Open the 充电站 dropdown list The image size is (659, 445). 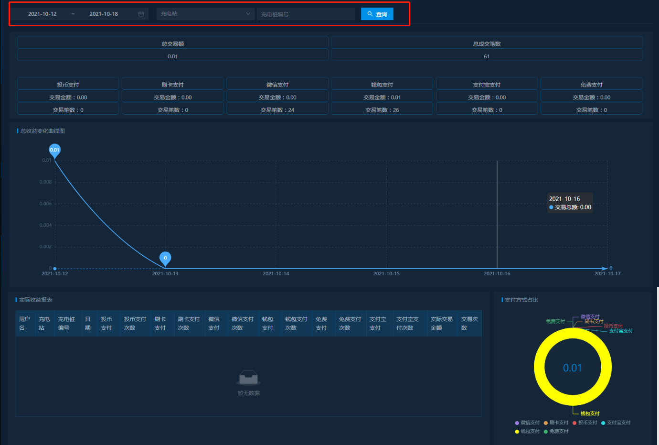(x=205, y=14)
